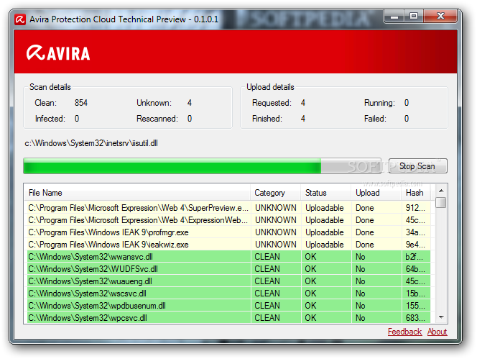Sort by Category column header
Image resolution: width=477 pixels, height=359 pixels.
point(276,193)
